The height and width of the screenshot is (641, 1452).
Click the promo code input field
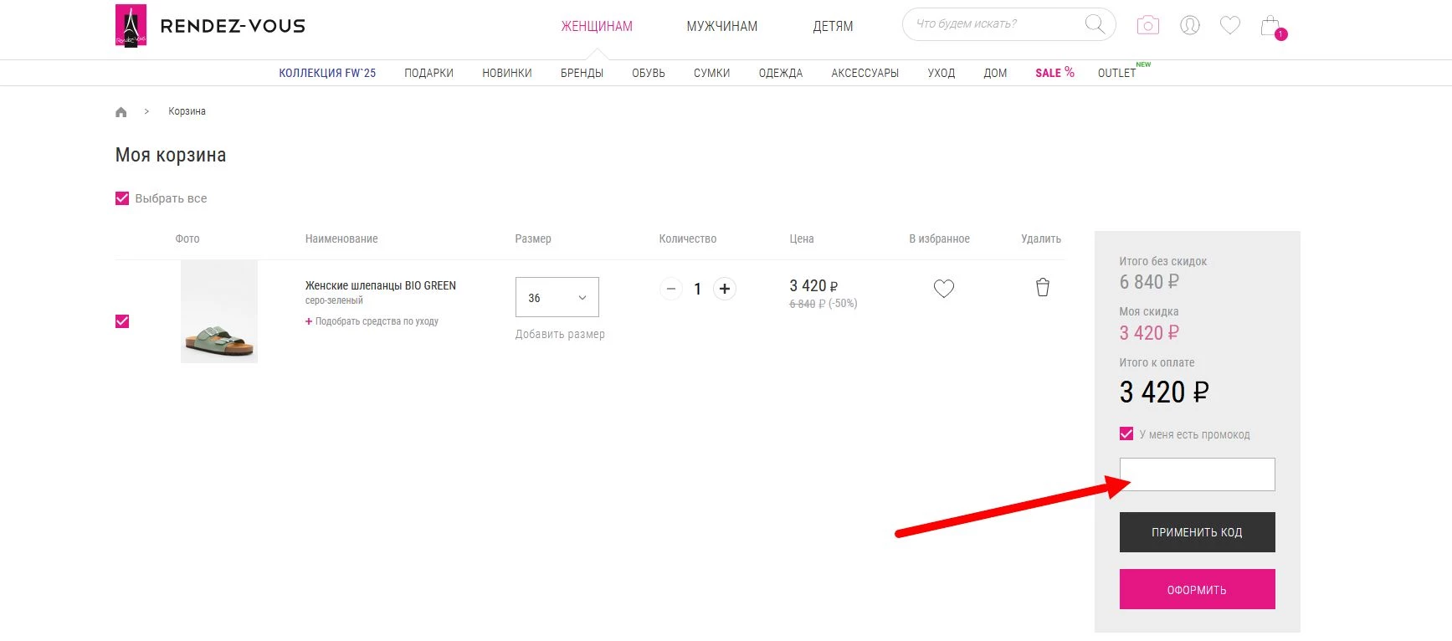click(1197, 474)
